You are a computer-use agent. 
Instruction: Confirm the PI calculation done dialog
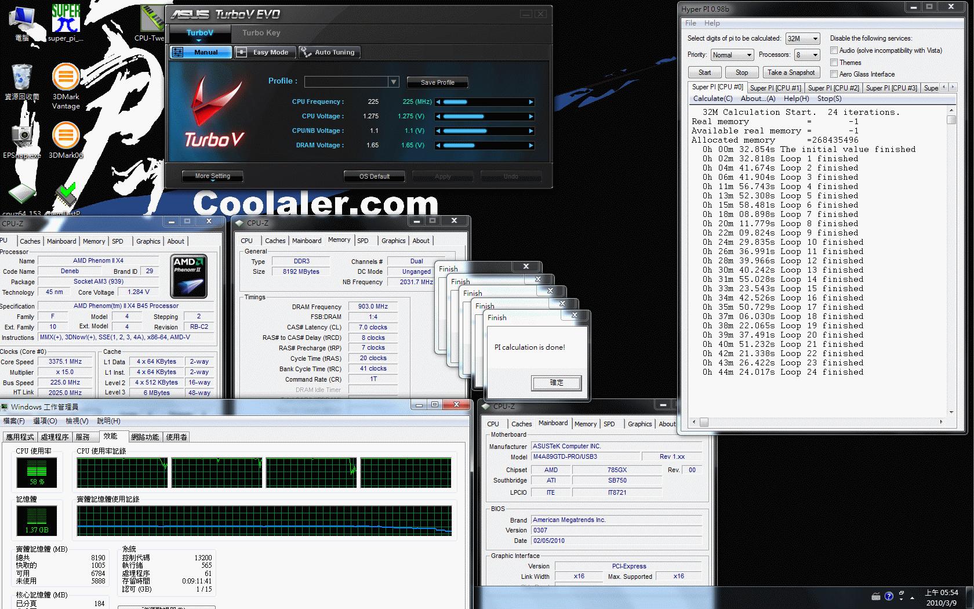[556, 383]
